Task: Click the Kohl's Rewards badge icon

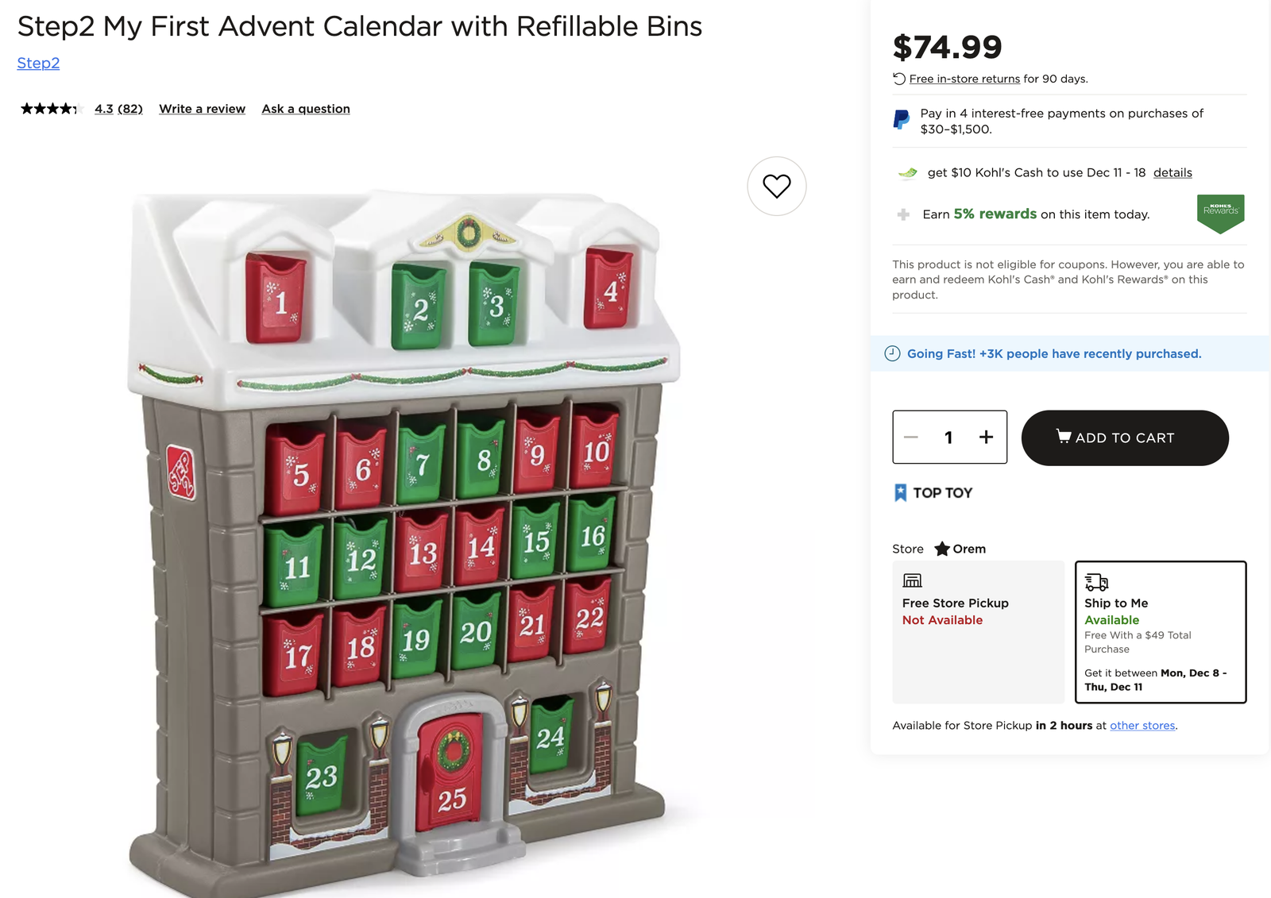Action: (x=1220, y=213)
